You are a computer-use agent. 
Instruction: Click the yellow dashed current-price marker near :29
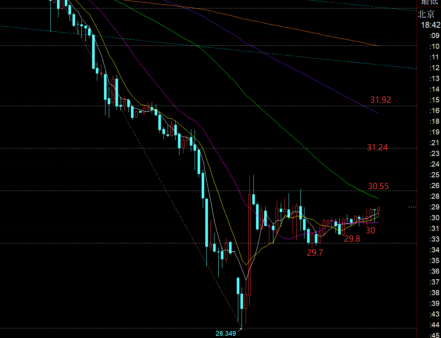(x=412, y=207)
